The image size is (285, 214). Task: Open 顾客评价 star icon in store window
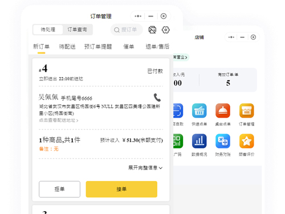tap(246, 141)
